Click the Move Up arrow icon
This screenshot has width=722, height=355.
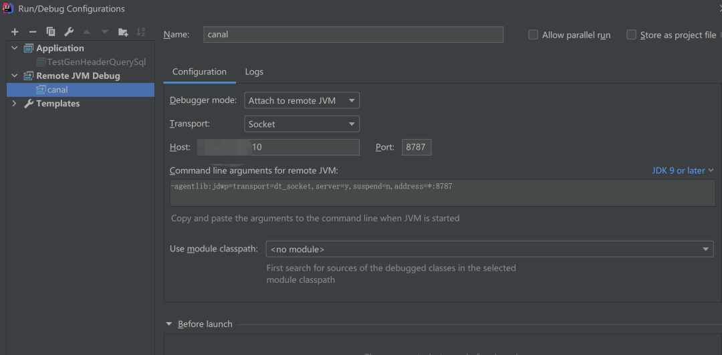coord(87,32)
